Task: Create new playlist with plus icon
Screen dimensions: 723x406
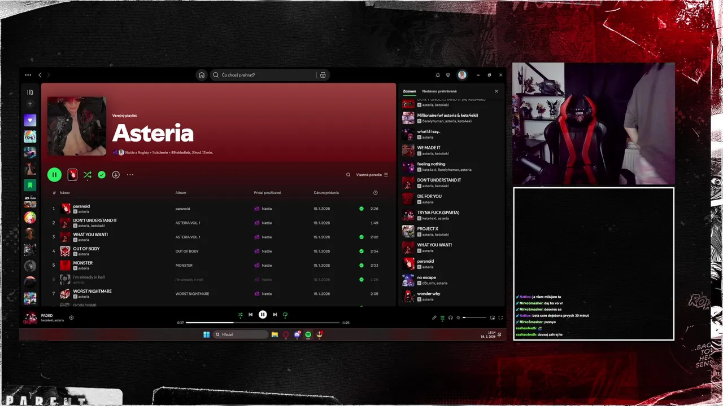Action: point(30,104)
